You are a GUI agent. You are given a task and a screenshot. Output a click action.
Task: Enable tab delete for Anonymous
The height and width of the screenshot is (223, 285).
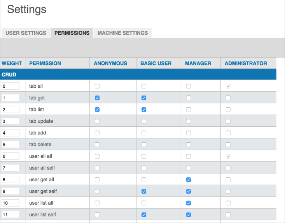pyautogui.click(x=97, y=145)
